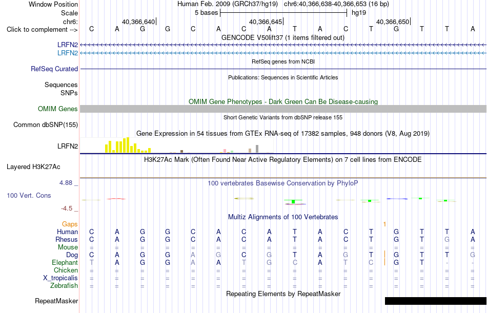
Task: Click the Window Position label
Action: pyautogui.click(x=53, y=4)
